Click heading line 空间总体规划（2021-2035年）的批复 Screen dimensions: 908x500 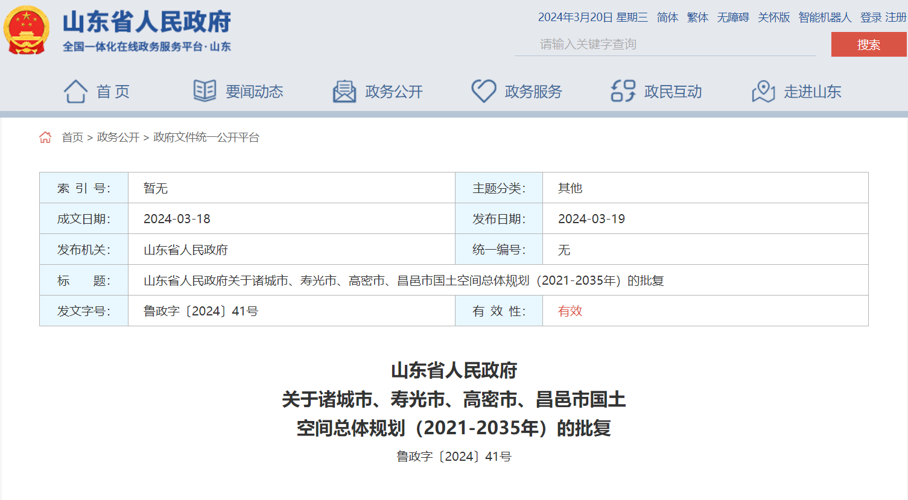[454, 428]
